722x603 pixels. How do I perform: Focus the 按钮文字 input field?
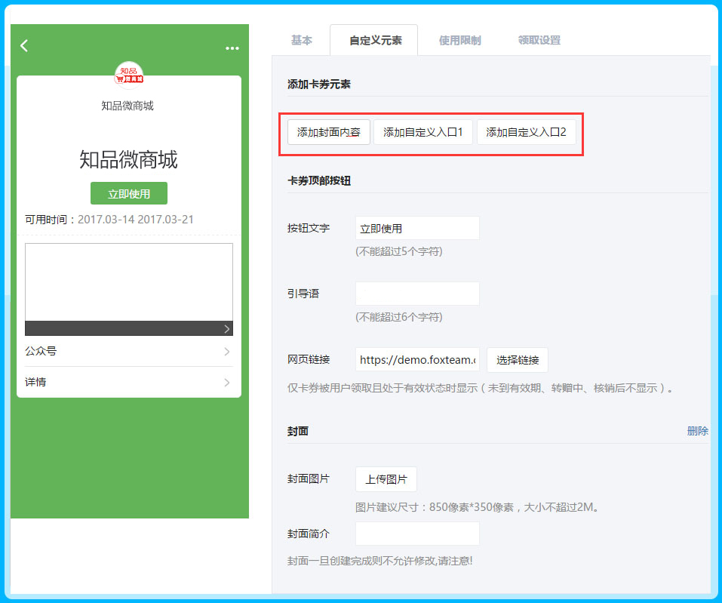[x=417, y=228]
